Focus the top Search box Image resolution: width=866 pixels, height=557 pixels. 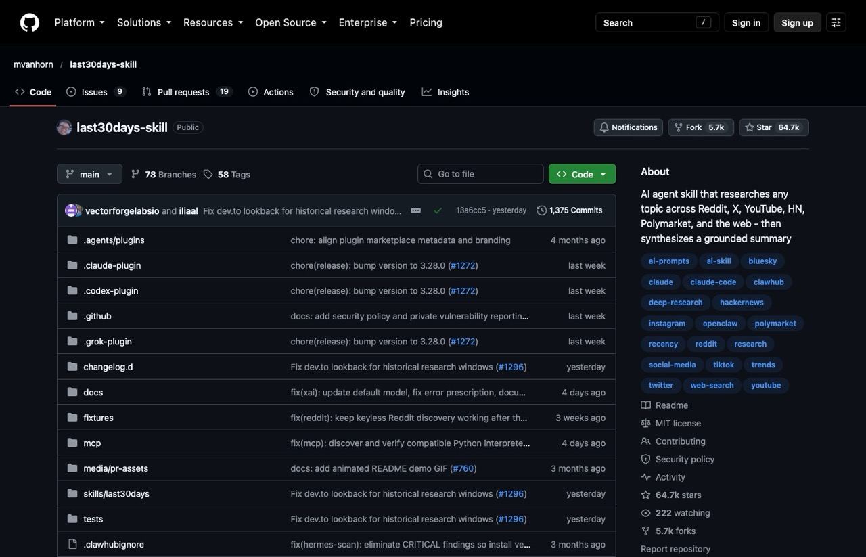[657, 22]
